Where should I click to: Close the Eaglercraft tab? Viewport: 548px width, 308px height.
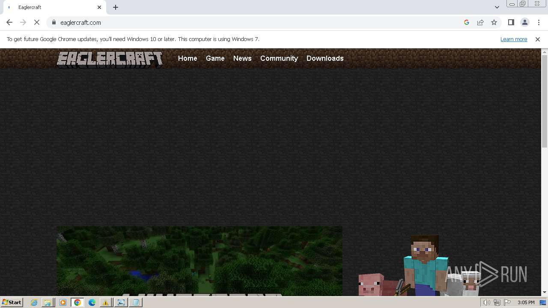[x=99, y=7]
